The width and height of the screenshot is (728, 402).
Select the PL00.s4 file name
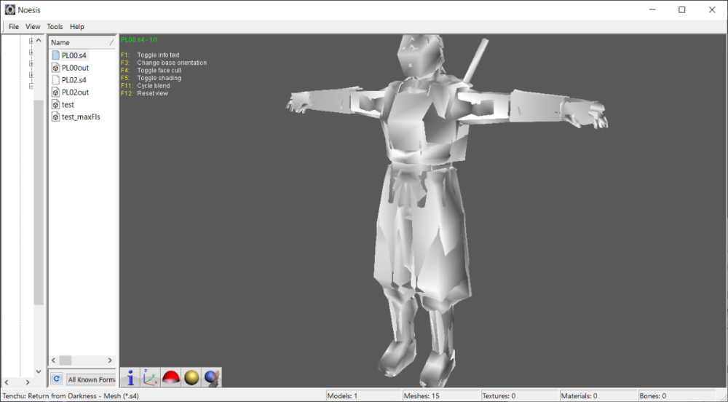coord(74,55)
